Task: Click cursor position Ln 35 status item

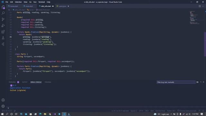Action: 120,111
